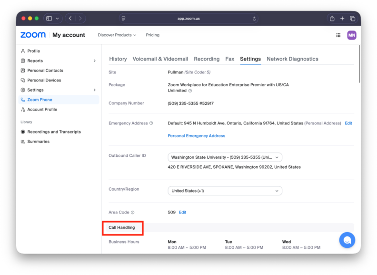Click the Zoom Phone handset icon
Screen dimensions: 377x275
[x=23, y=100]
